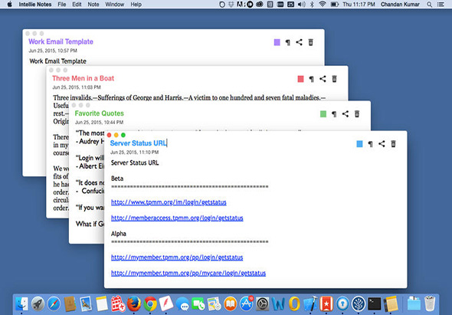Open Notification Center list icon

(x=441, y=5)
